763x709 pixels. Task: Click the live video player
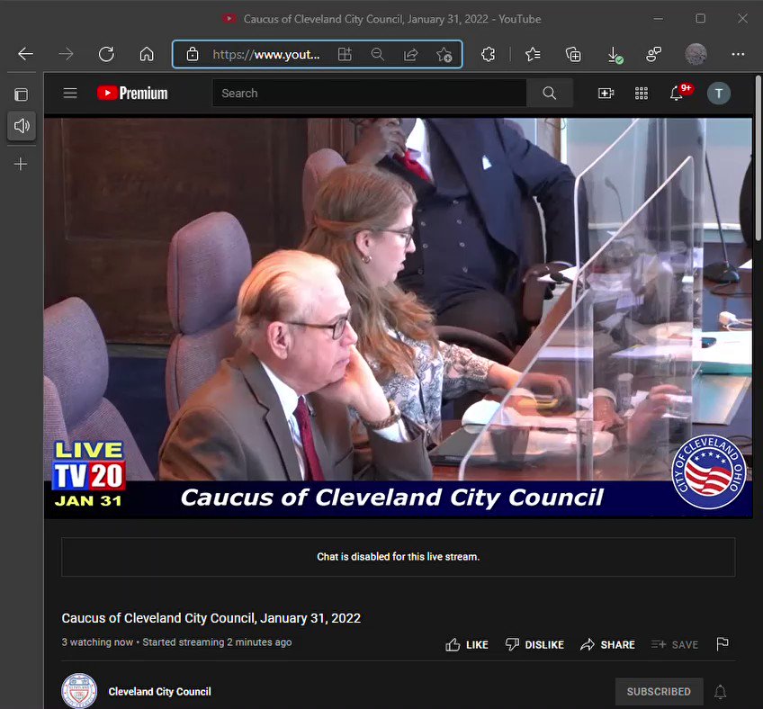[x=398, y=318]
